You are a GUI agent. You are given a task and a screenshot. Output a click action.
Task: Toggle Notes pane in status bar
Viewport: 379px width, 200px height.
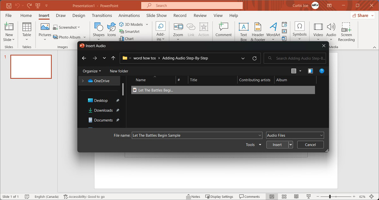193,197
